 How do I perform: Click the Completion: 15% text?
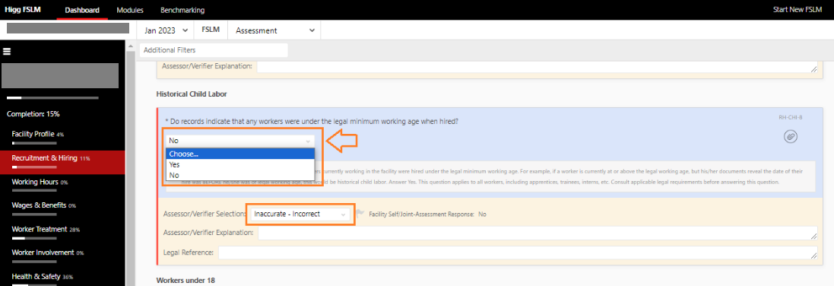point(33,114)
